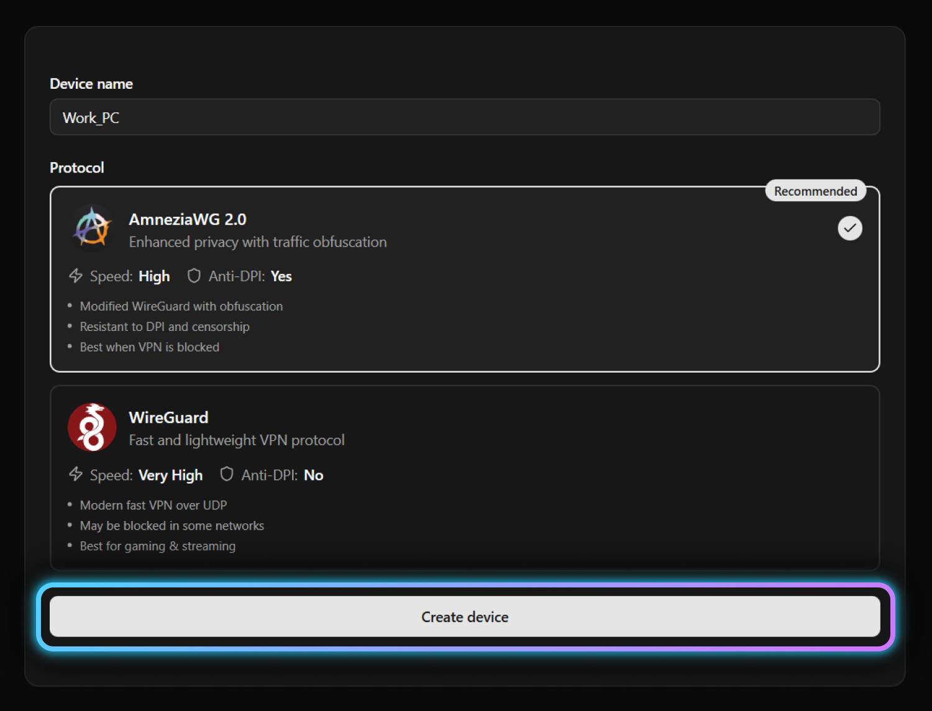The height and width of the screenshot is (711, 932).
Task: Click the AmneziaWG 2.0 protocol logo
Action: 92,228
